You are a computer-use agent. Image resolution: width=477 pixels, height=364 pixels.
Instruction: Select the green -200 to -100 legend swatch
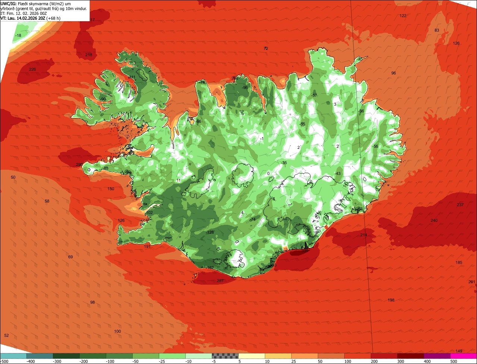[93, 356]
